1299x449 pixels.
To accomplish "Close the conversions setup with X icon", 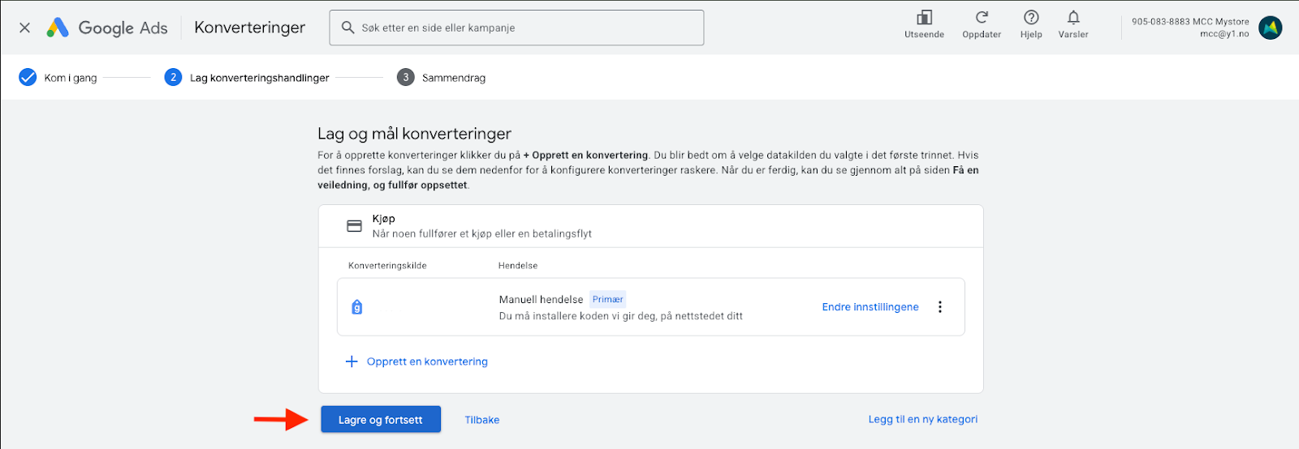I will coord(24,28).
